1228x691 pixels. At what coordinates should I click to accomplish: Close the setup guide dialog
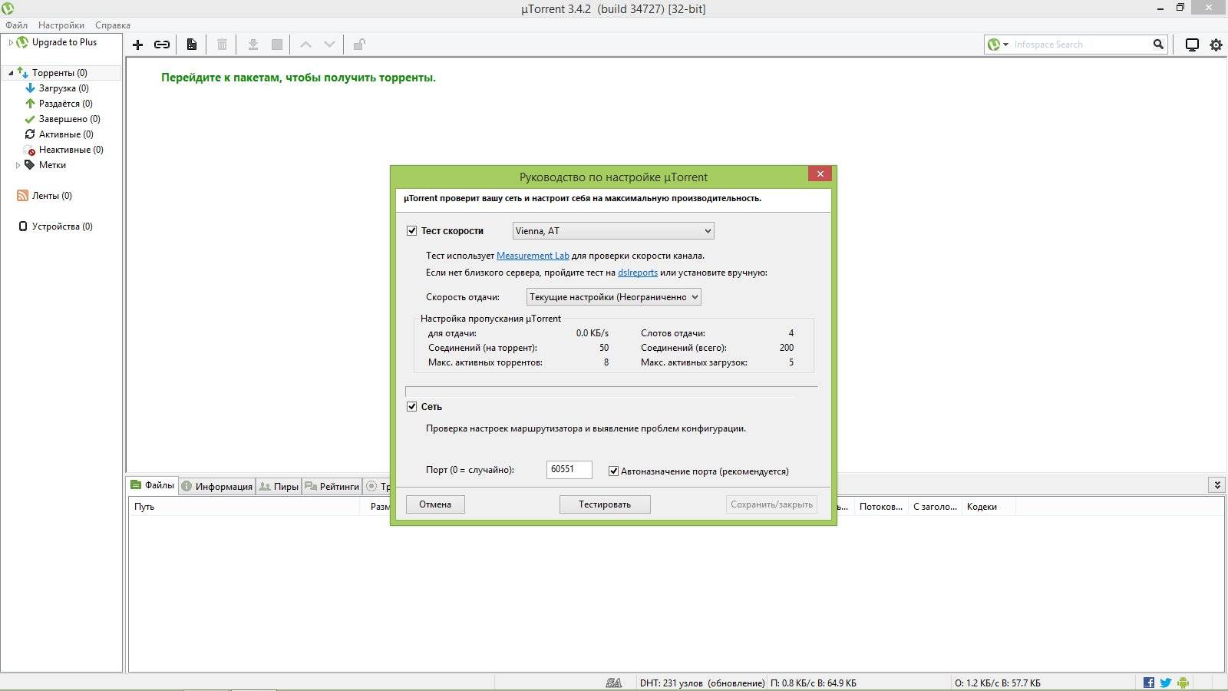click(820, 174)
